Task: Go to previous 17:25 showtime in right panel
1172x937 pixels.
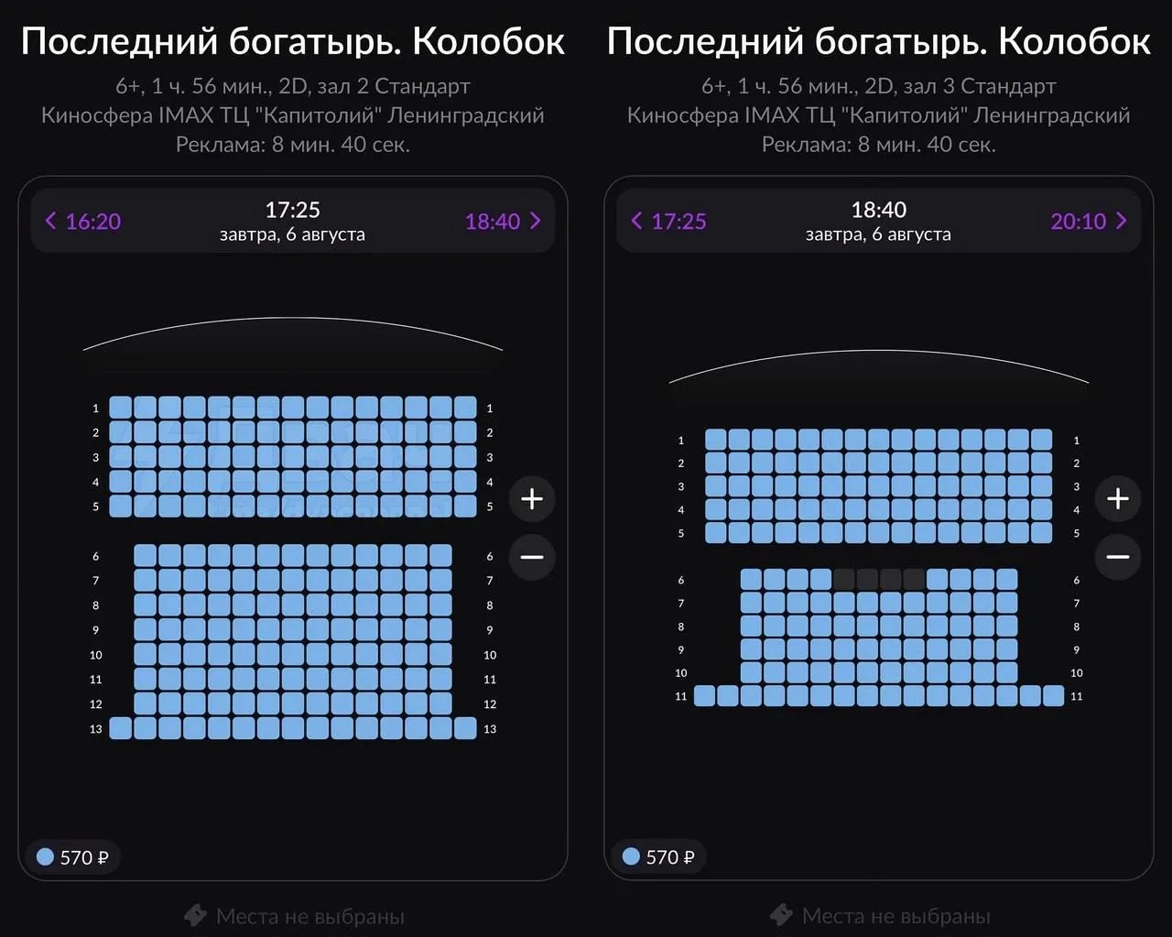Action: coord(668,221)
